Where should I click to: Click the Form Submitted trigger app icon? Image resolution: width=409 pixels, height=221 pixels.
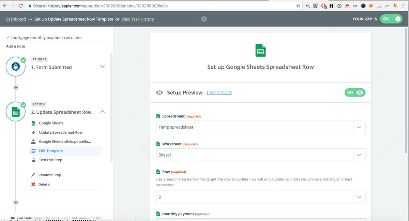[16, 67]
